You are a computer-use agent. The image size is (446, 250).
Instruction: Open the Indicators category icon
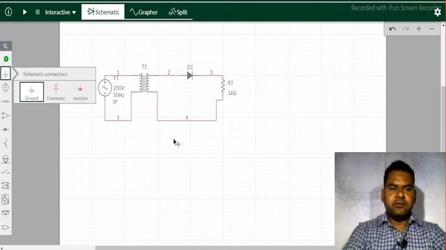(6, 159)
